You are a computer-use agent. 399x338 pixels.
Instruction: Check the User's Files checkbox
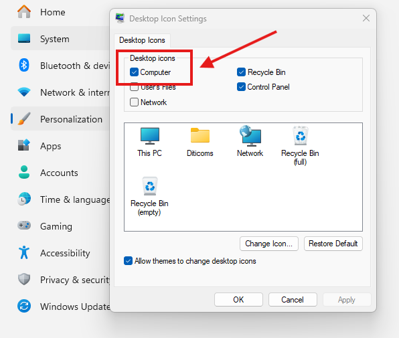point(134,87)
